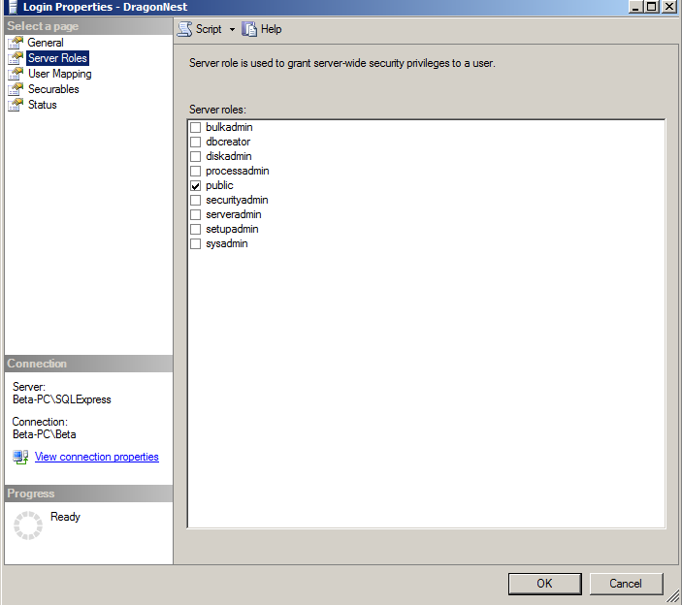The width and height of the screenshot is (682, 605).
Task: Open the Script dropdown arrow
Action: (232, 29)
